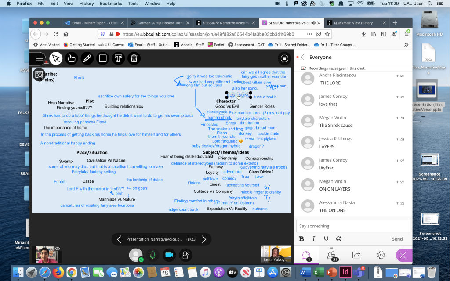
Task: Open the Attendees panel tab
Action: tap(331, 255)
